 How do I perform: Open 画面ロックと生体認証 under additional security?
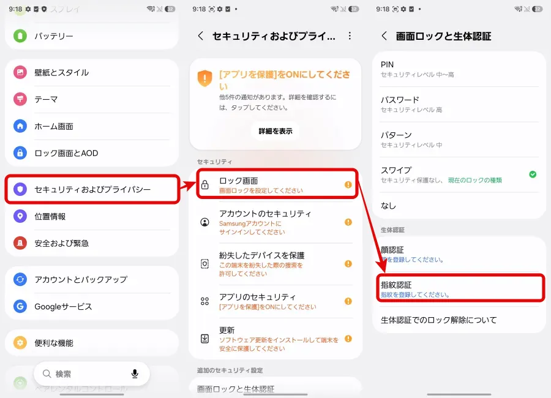275,389
